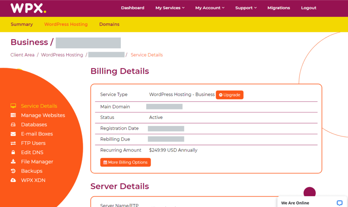Click the Billing Details heading
This screenshot has width=348, height=207.
[x=120, y=71]
